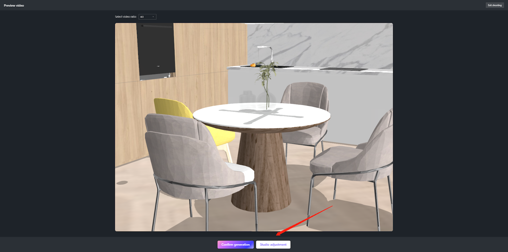Open the video ratio dropdown showing 4:3
The width and height of the screenshot is (508, 252).
[x=147, y=17]
